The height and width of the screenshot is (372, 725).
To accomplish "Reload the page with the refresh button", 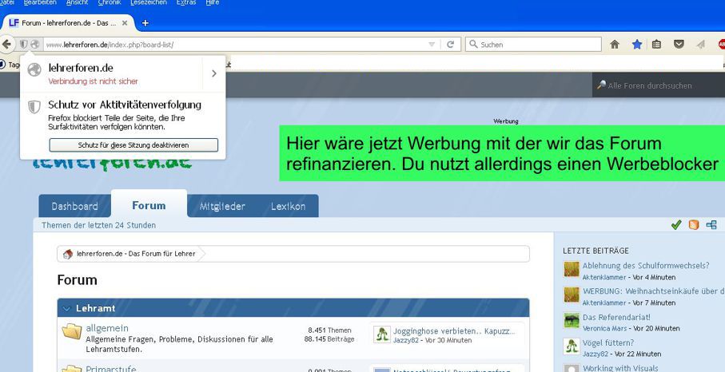I will (450, 45).
